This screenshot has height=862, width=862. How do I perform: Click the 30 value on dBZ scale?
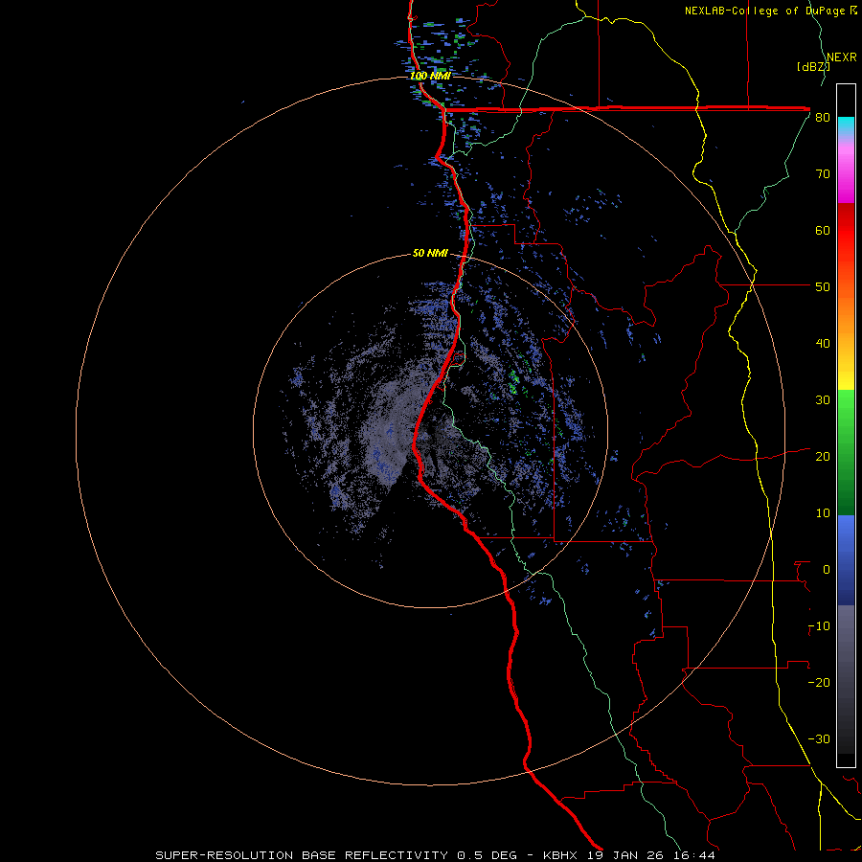tap(823, 400)
